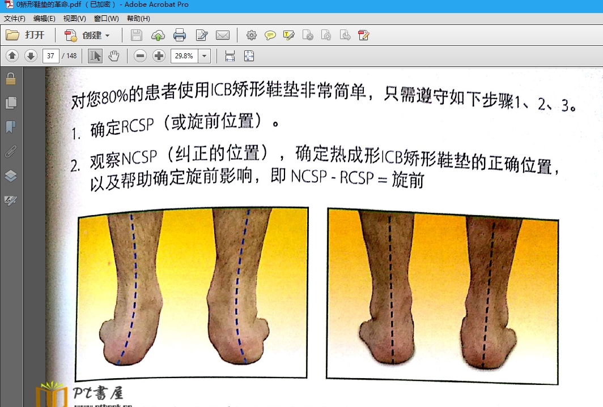Click the delete page icon
603x407 pixels.
pyautogui.click(x=308, y=35)
